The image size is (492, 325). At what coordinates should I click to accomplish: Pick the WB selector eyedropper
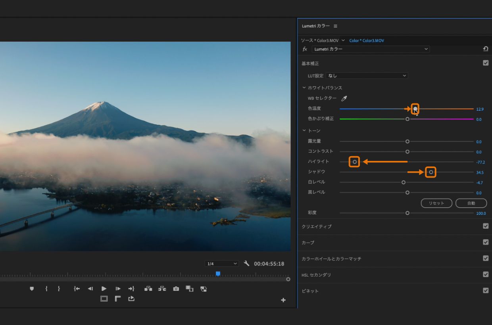coord(344,98)
